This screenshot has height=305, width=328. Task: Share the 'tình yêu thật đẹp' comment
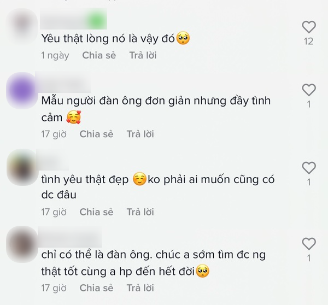coord(96,212)
